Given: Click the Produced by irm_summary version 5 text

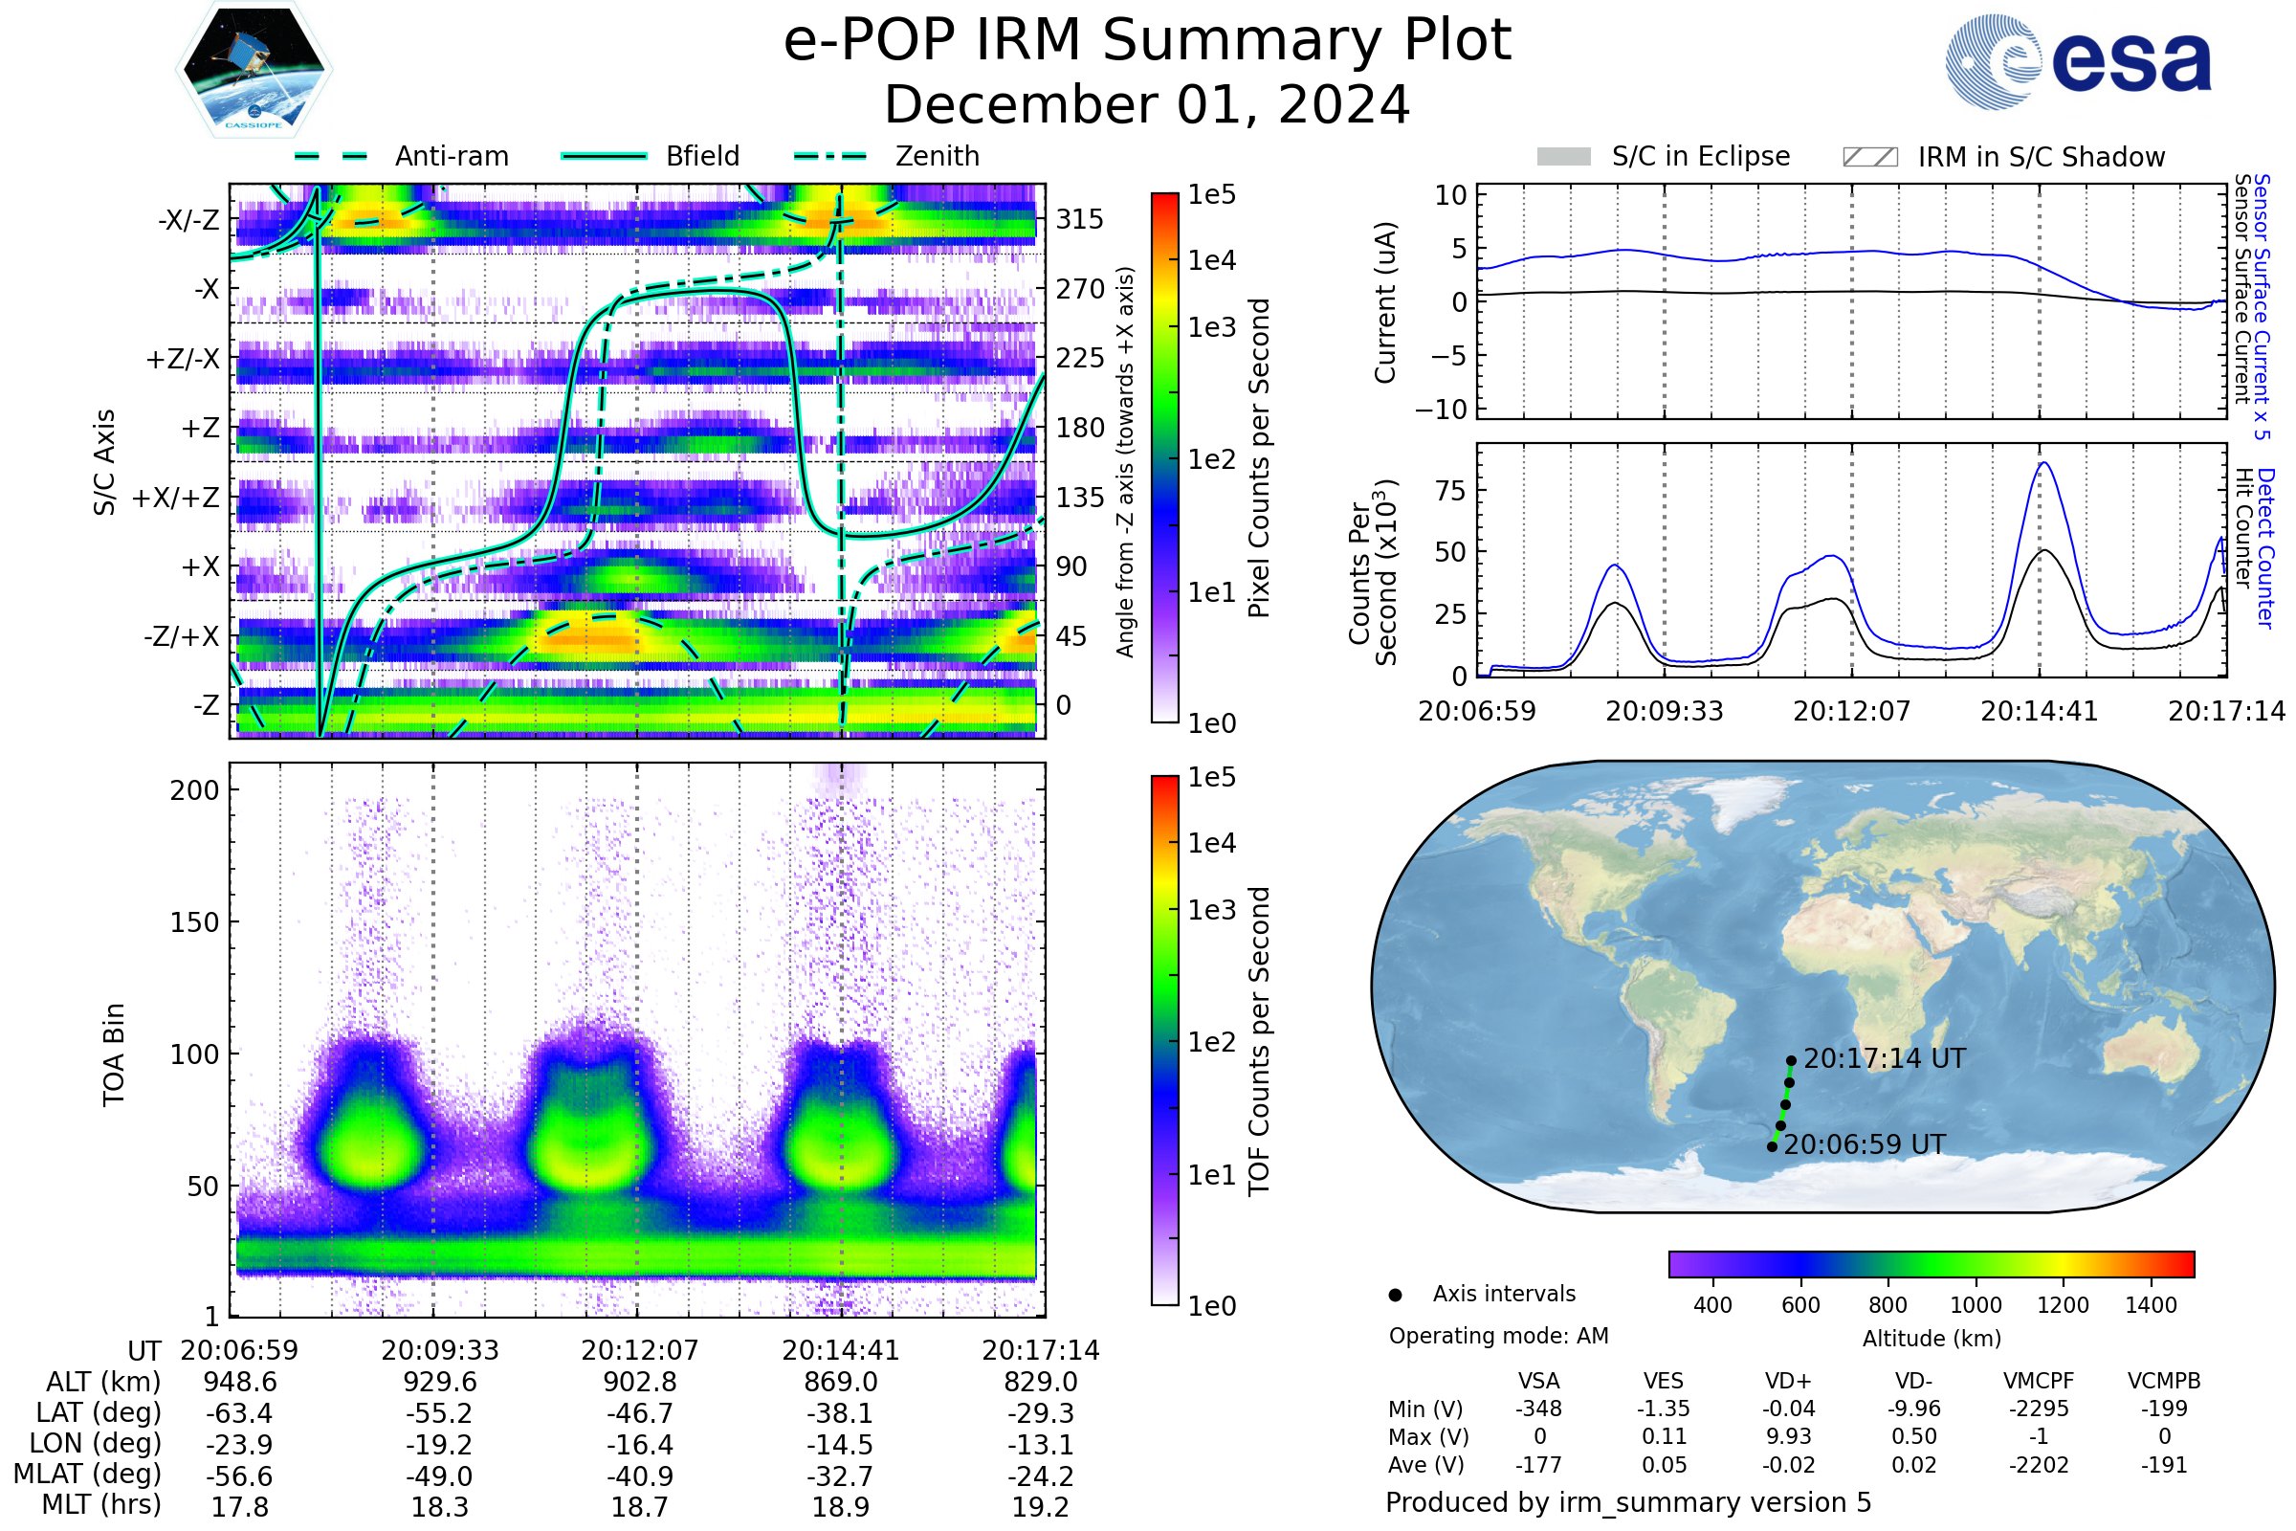Looking at the screenshot, I should click(1628, 1502).
